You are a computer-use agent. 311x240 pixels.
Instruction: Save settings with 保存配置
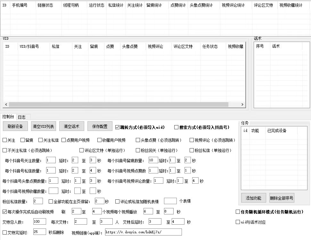100,126
